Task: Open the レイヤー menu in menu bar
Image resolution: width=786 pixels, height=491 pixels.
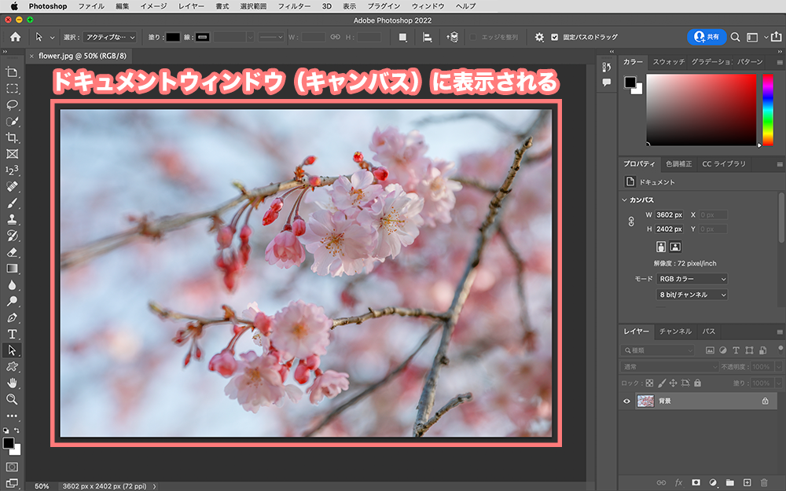Action: click(191, 6)
